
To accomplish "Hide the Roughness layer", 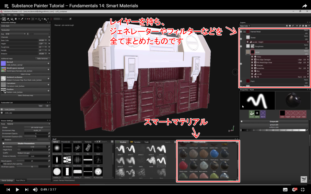I will [241, 46].
